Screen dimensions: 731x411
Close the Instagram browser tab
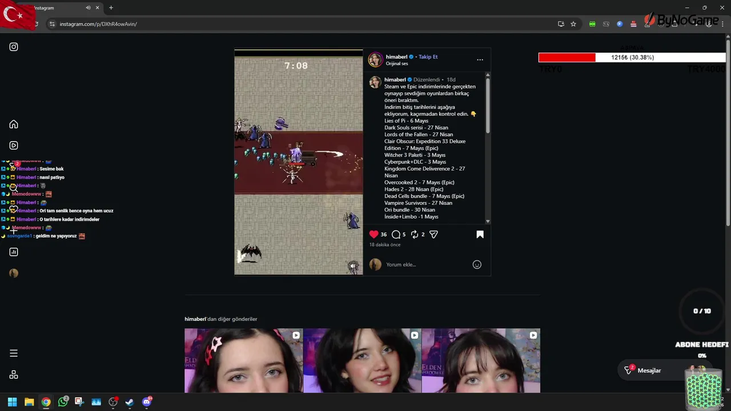click(x=98, y=7)
